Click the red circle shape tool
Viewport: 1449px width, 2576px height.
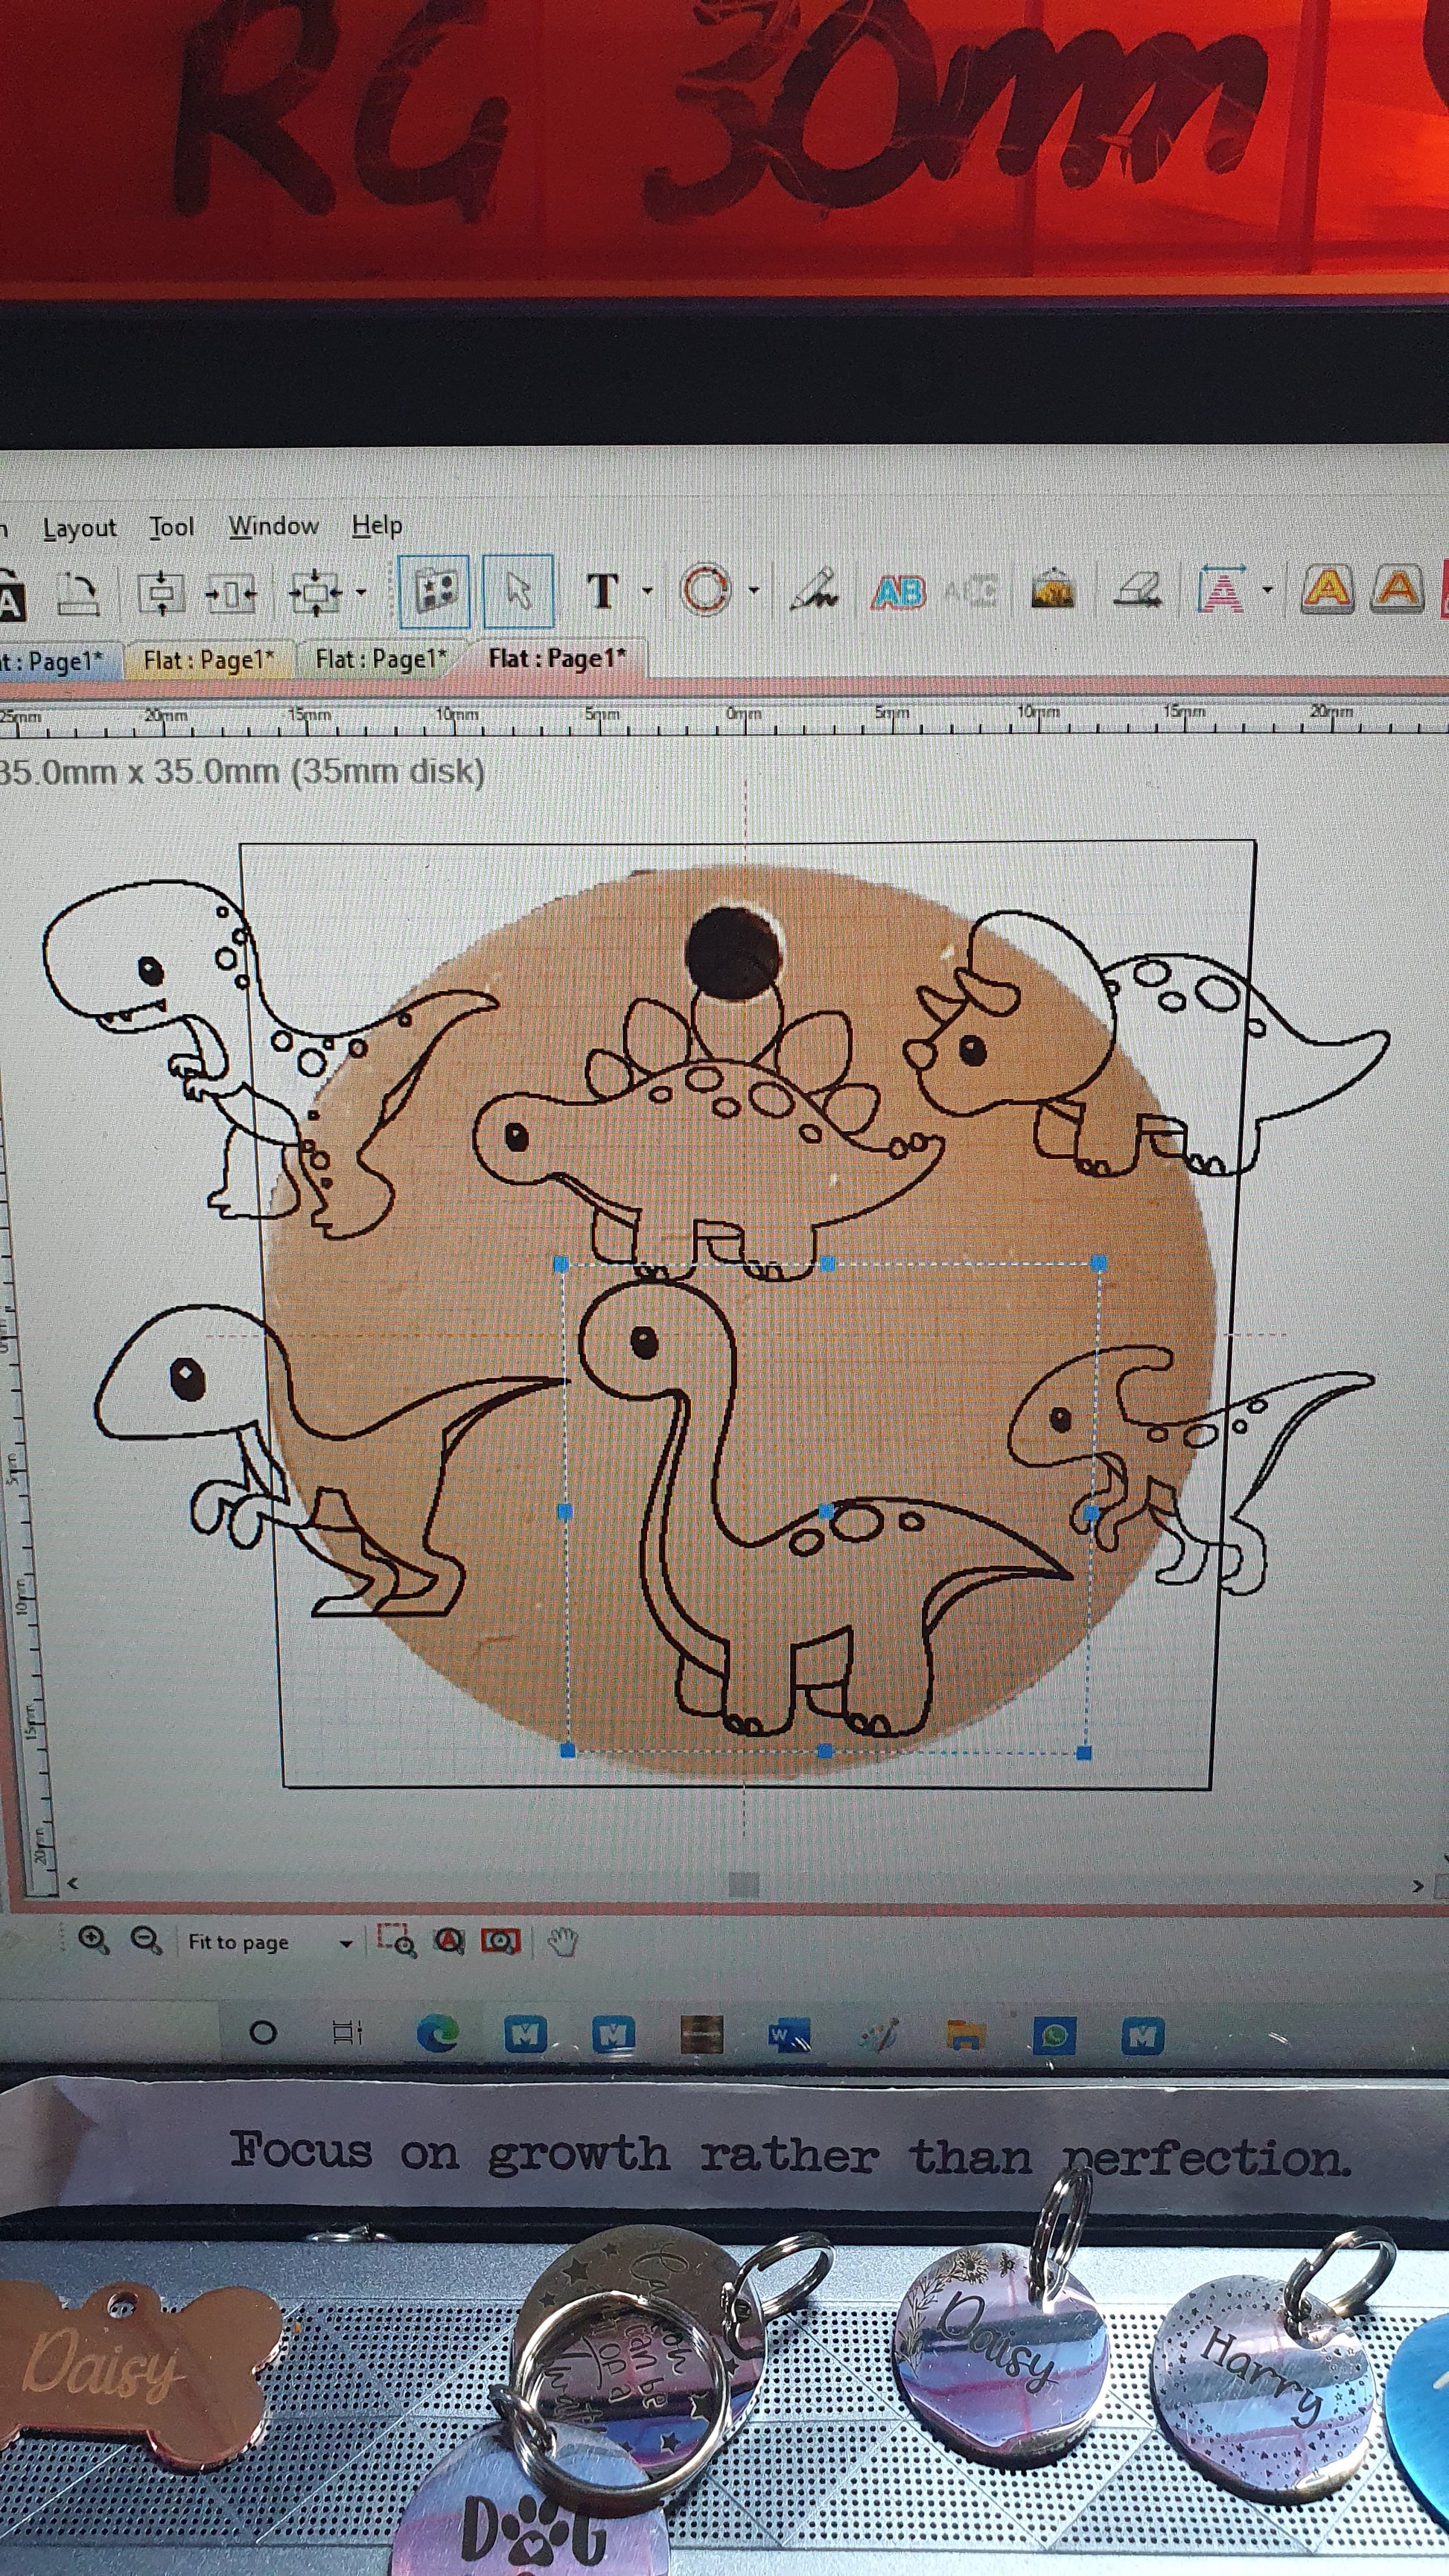pos(705,590)
